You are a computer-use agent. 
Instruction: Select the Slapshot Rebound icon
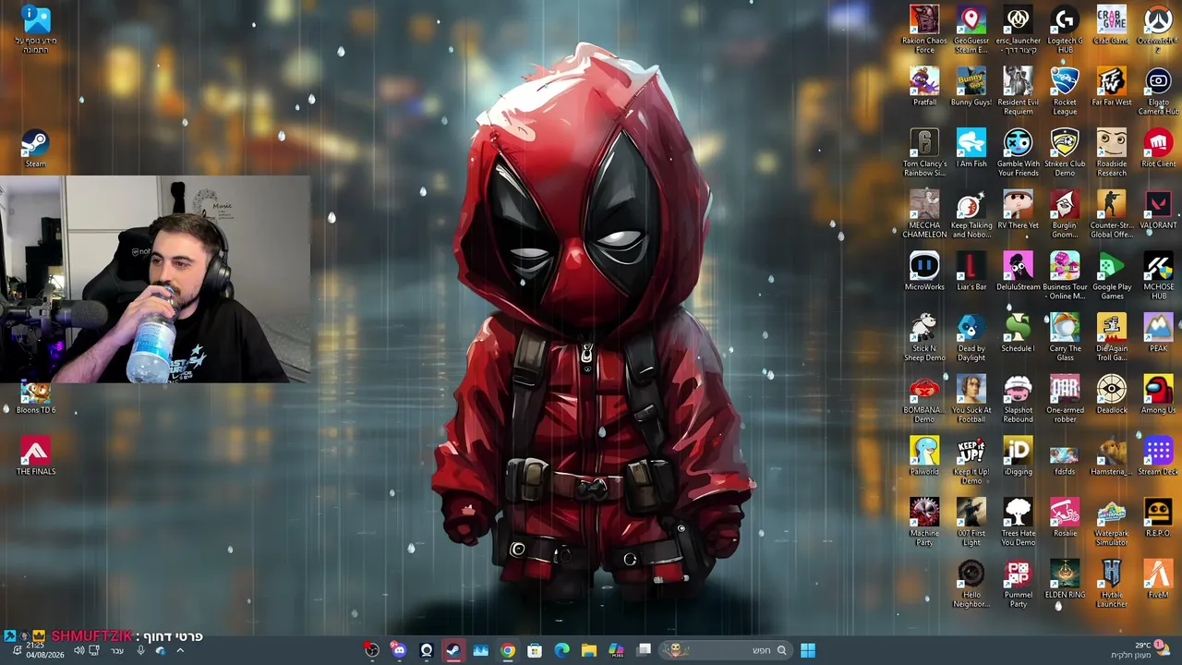[1018, 399]
